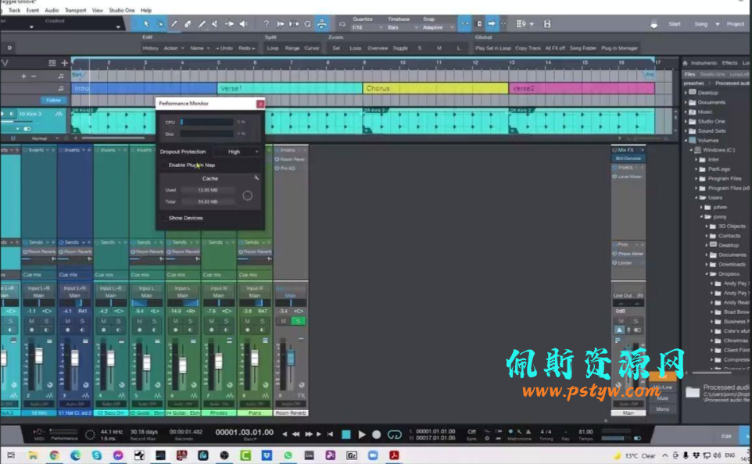Click the Rewind button in the transport
The height and width of the screenshot is (464, 752).
pyautogui.click(x=296, y=434)
